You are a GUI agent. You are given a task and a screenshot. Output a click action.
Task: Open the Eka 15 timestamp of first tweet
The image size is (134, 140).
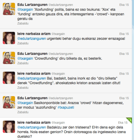[x=124, y=5]
